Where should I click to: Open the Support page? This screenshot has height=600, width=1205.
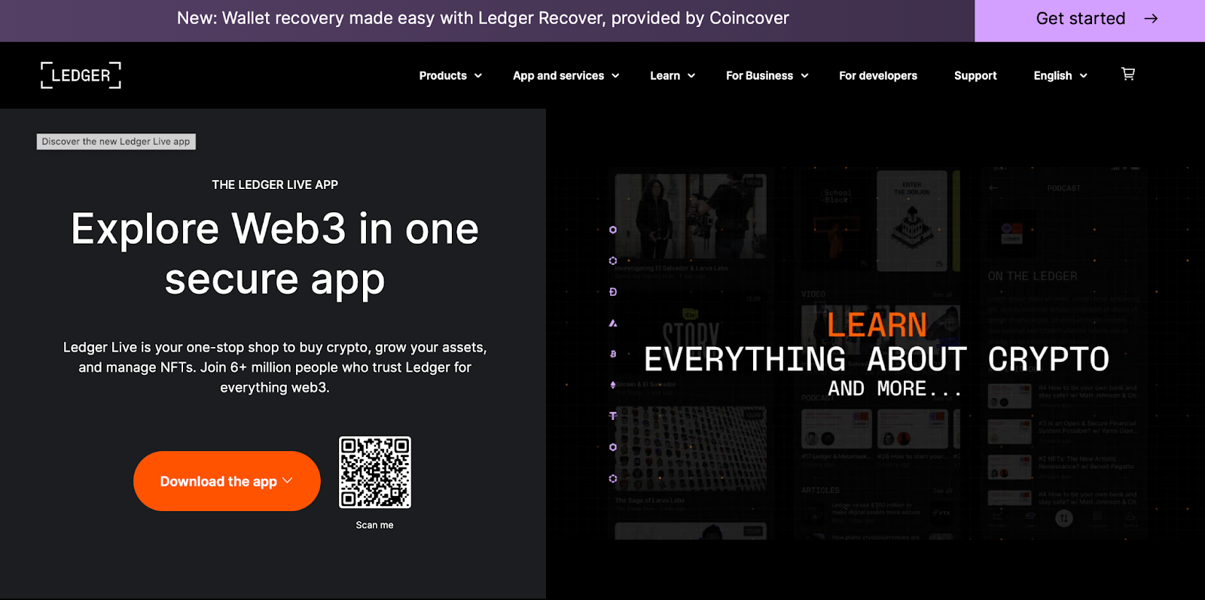tap(975, 75)
